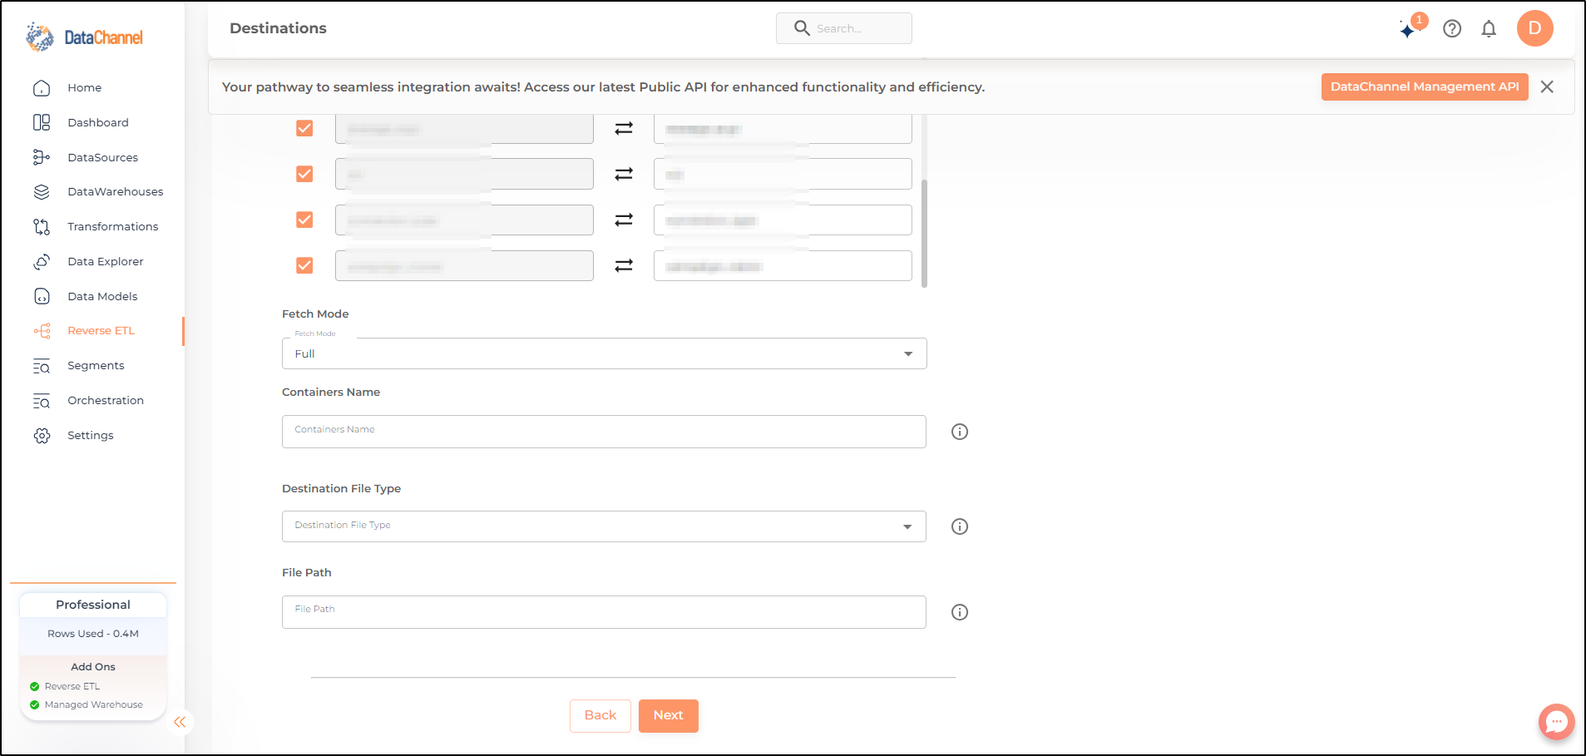Open the help question mark icon
Image resolution: width=1586 pixels, height=756 pixels.
tap(1452, 29)
